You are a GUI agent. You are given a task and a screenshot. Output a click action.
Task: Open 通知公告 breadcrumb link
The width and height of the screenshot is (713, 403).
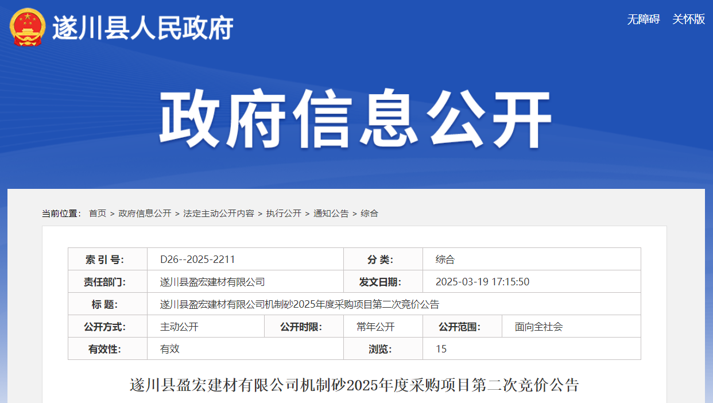pos(331,214)
